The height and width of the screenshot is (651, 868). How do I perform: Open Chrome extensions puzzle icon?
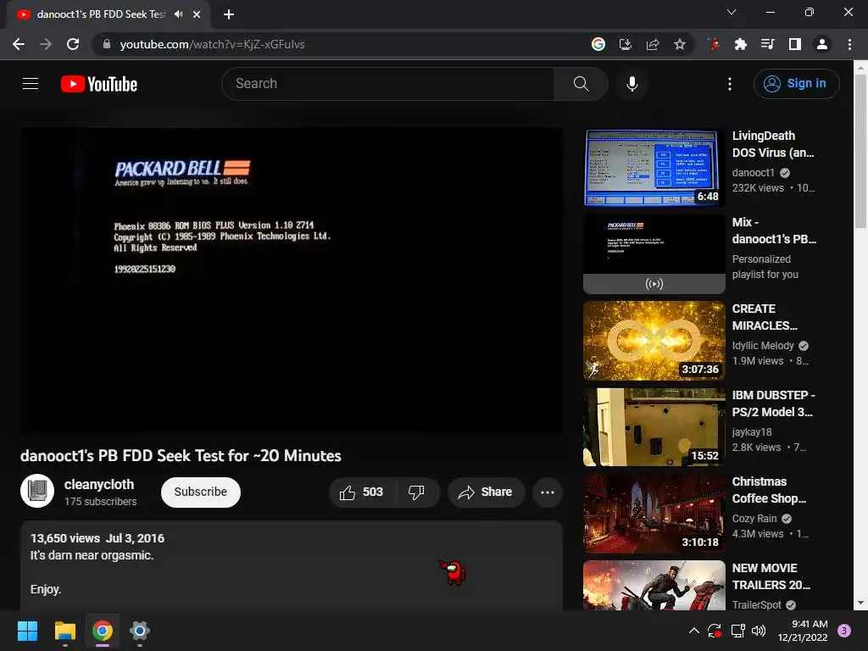(740, 44)
